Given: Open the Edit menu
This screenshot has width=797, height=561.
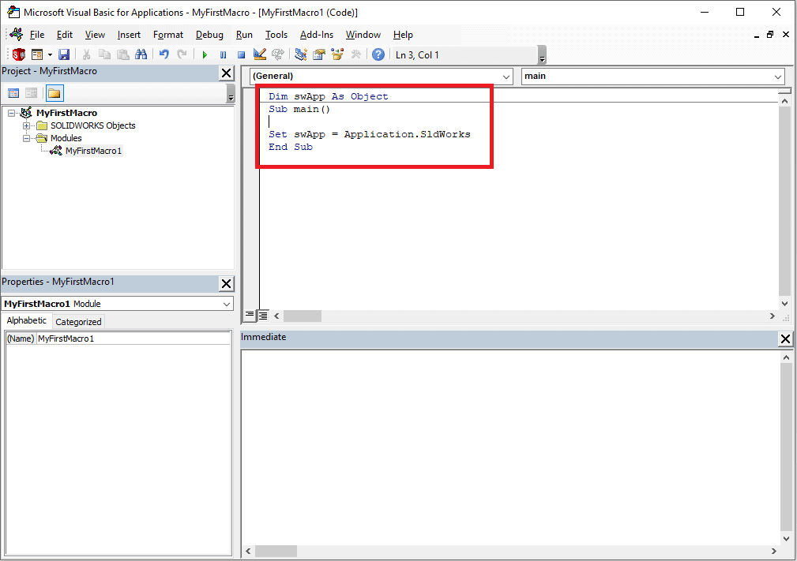Looking at the screenshot, I should click(x=65, y=35).
